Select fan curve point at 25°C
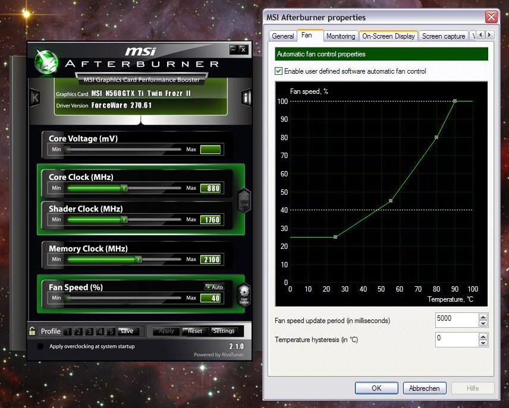The height and width of the screenshot is (408, 509). 335,237
